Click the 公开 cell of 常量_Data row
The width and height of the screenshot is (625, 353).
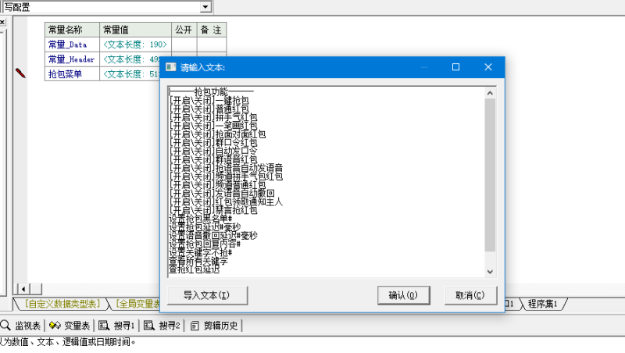184,45
